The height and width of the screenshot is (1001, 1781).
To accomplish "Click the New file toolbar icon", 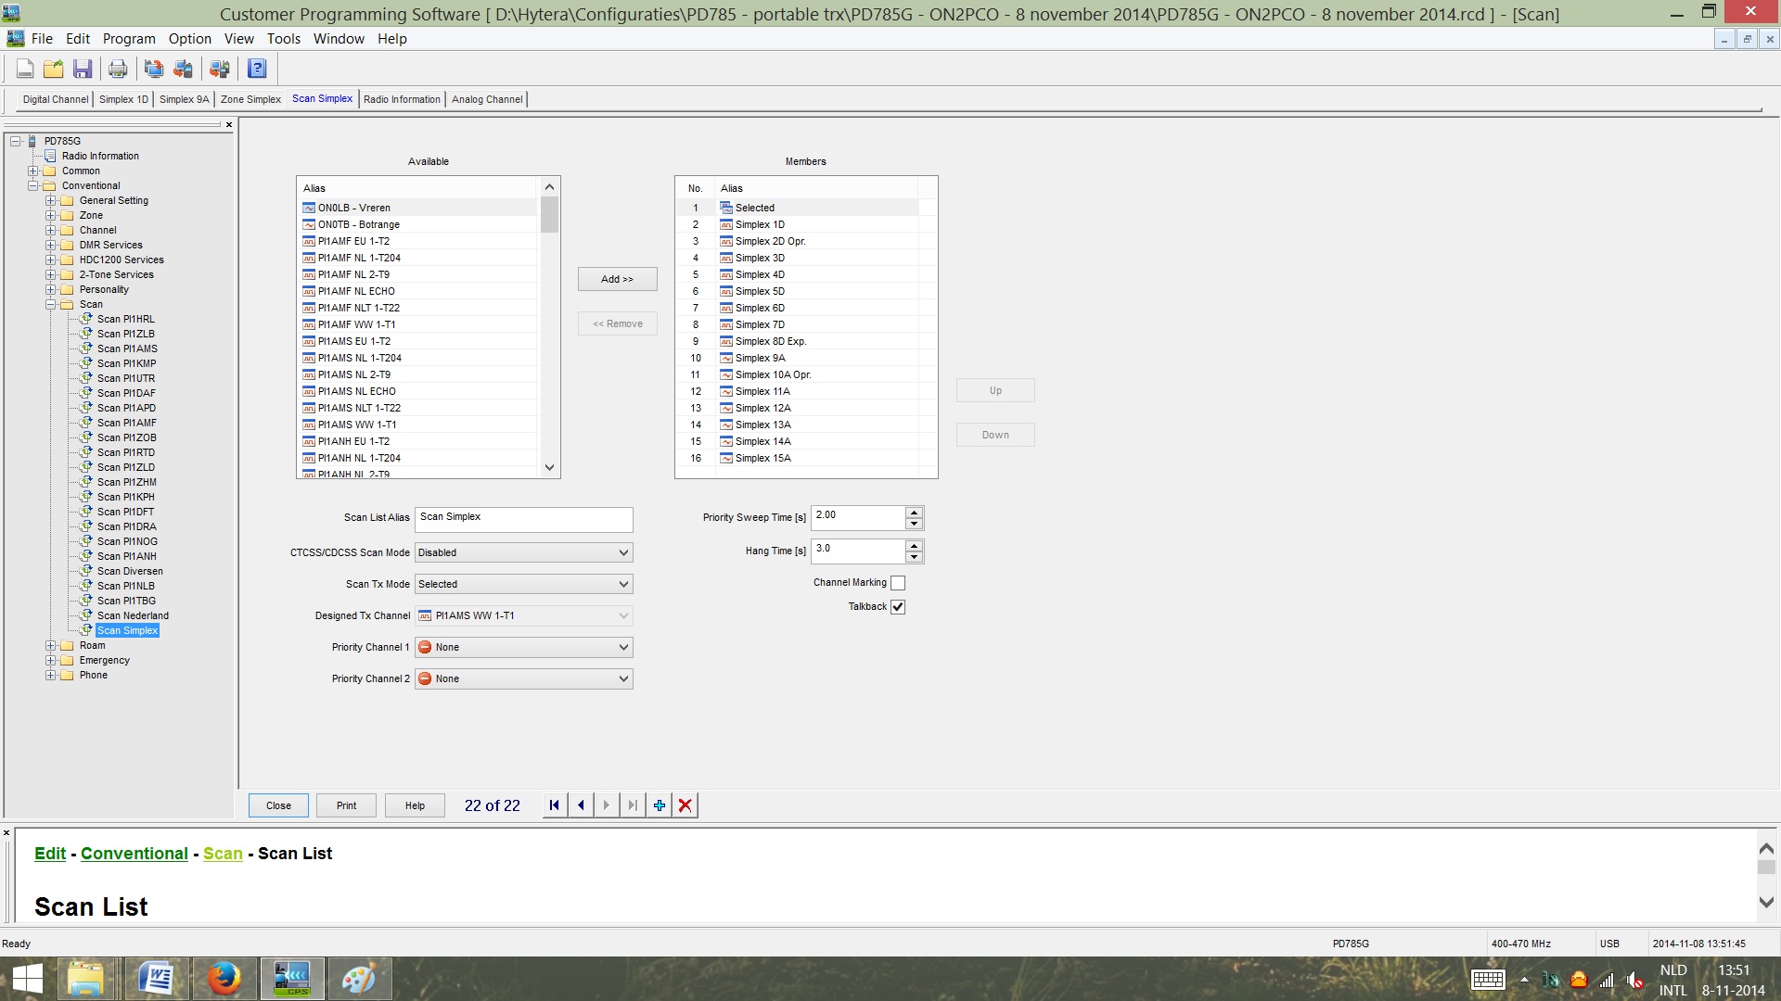I will pos(25,69).
